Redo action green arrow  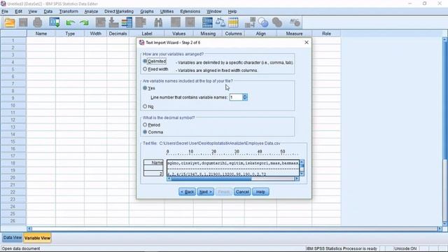[84, 22]
